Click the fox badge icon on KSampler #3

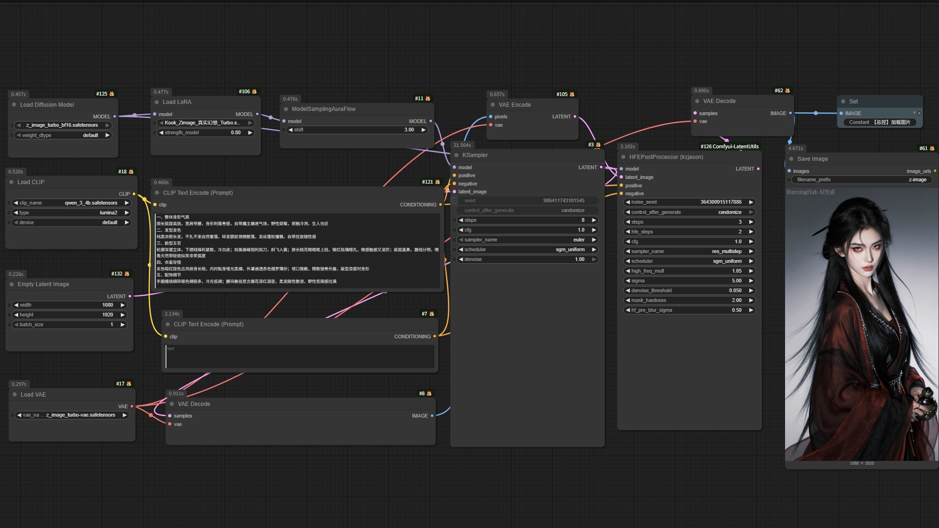598,144
